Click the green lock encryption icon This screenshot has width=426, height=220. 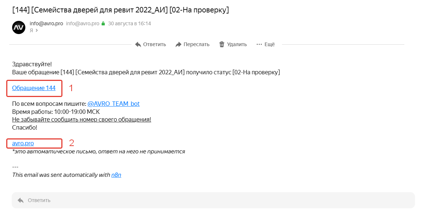pyautogui.click(x=103, y=24)
